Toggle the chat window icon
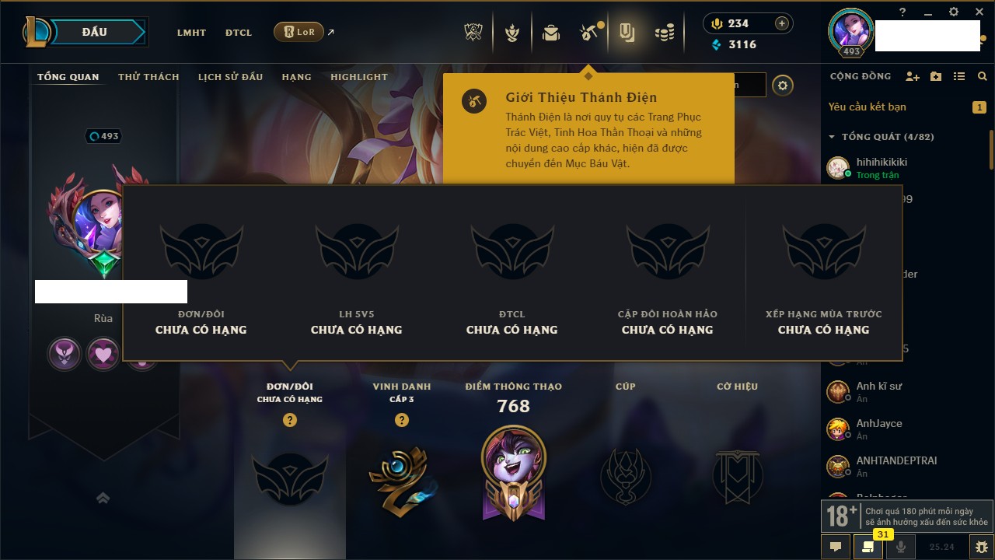Viewport: 995px width, 560px height. click(x=835, y=547)
